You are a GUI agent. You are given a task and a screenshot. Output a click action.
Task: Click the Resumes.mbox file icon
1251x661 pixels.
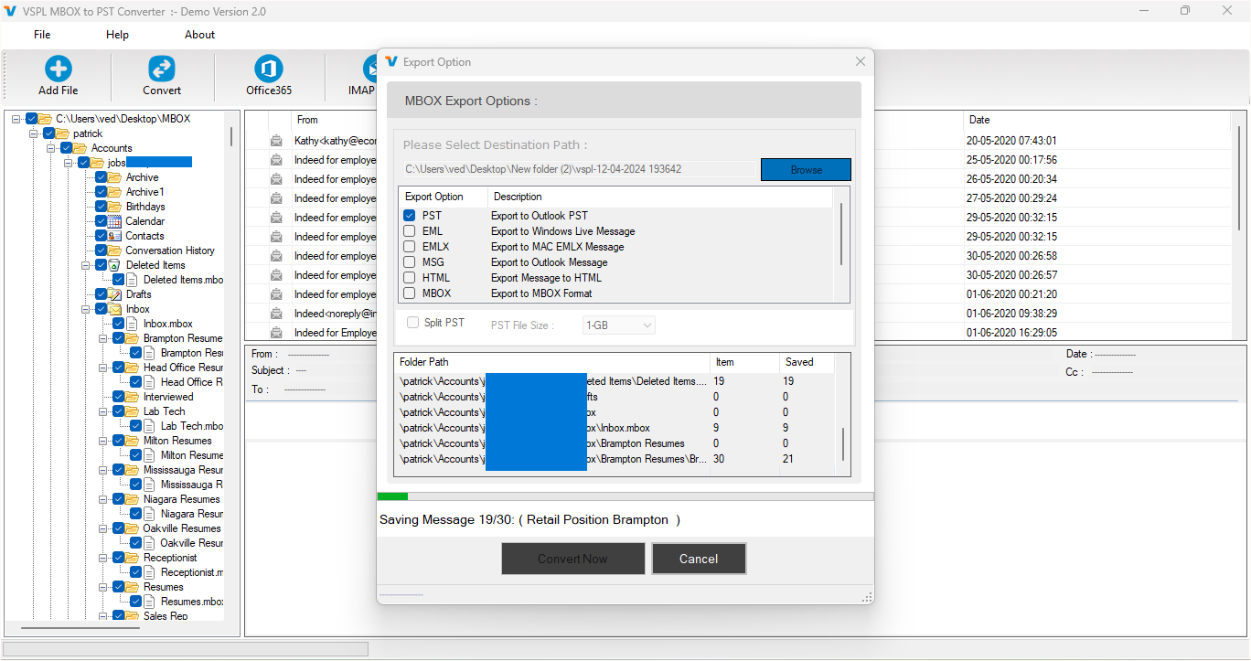151,602
